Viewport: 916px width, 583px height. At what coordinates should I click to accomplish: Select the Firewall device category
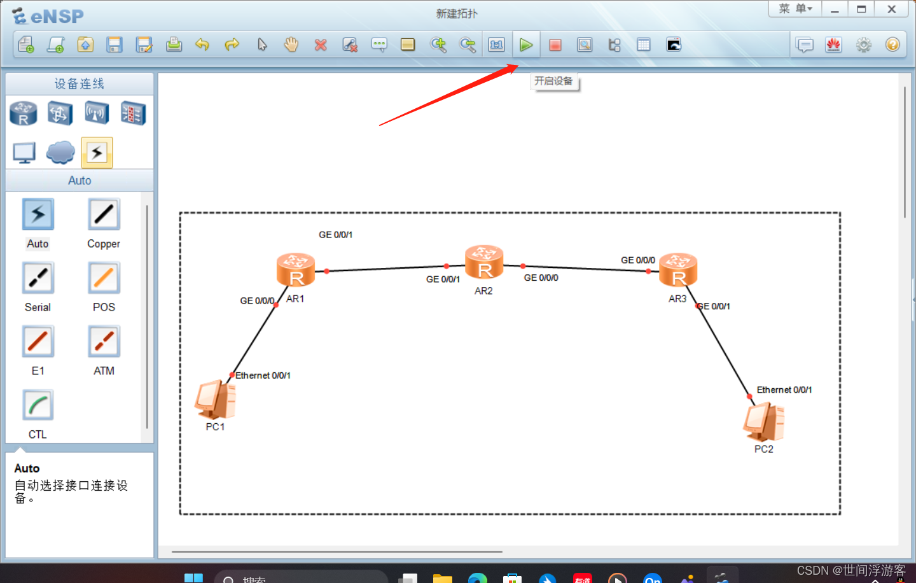pyautogui.click(x=133, y=114)
